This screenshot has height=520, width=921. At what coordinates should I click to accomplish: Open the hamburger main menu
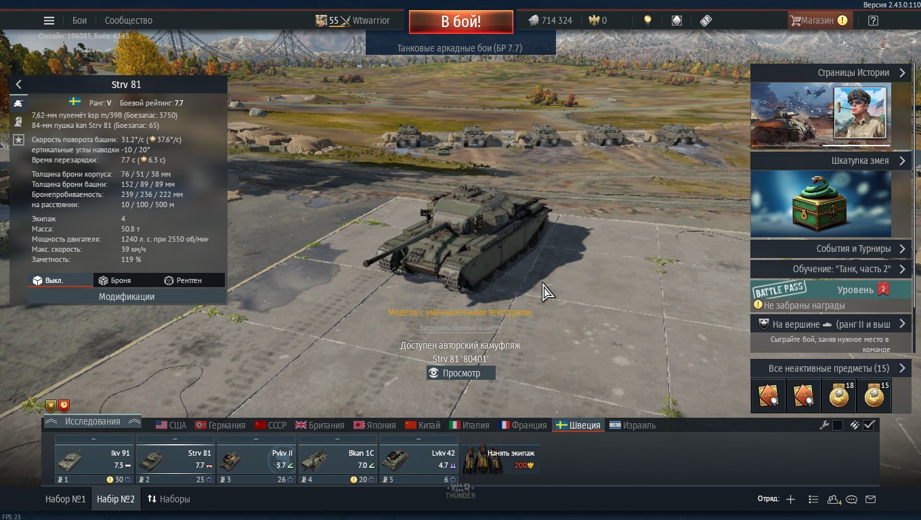(x=49, y=20)
